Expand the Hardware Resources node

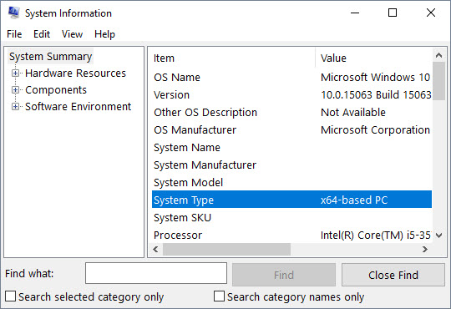[x=15, y=73]
